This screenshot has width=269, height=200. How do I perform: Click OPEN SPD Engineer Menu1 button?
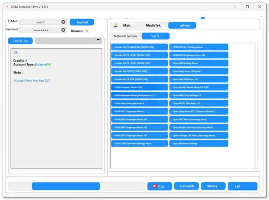[x=139, y=111]
